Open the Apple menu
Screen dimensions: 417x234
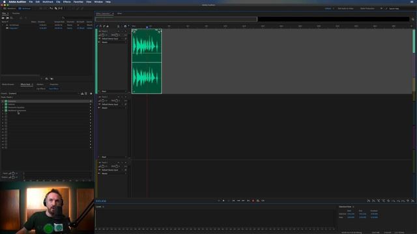[x=5, y=2]
